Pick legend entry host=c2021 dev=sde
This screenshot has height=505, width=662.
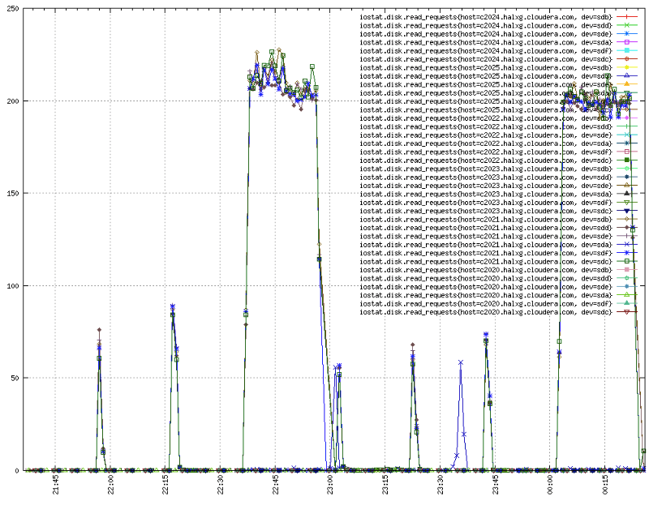[x=498, y=236]
